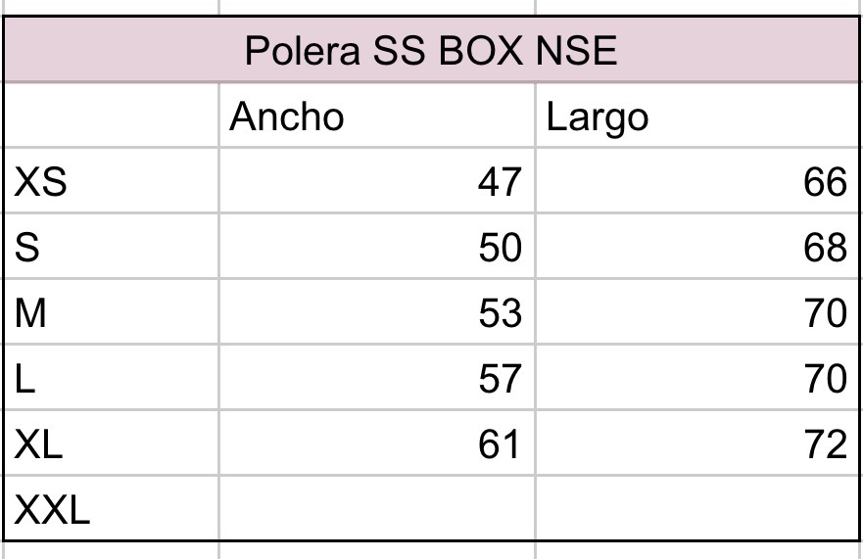The image size is (863, 559).
Task: Click the cell with value 68
Action: (696, 247)
